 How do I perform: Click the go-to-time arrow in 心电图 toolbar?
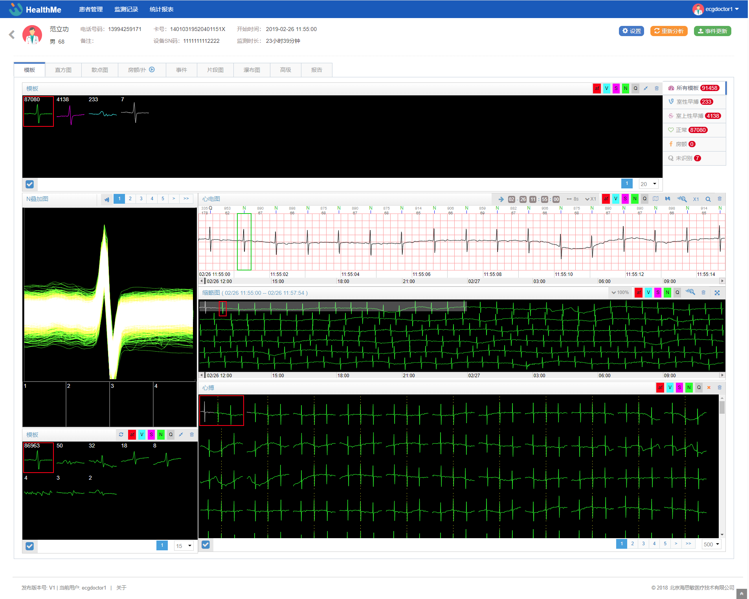[x=501, y=199]
